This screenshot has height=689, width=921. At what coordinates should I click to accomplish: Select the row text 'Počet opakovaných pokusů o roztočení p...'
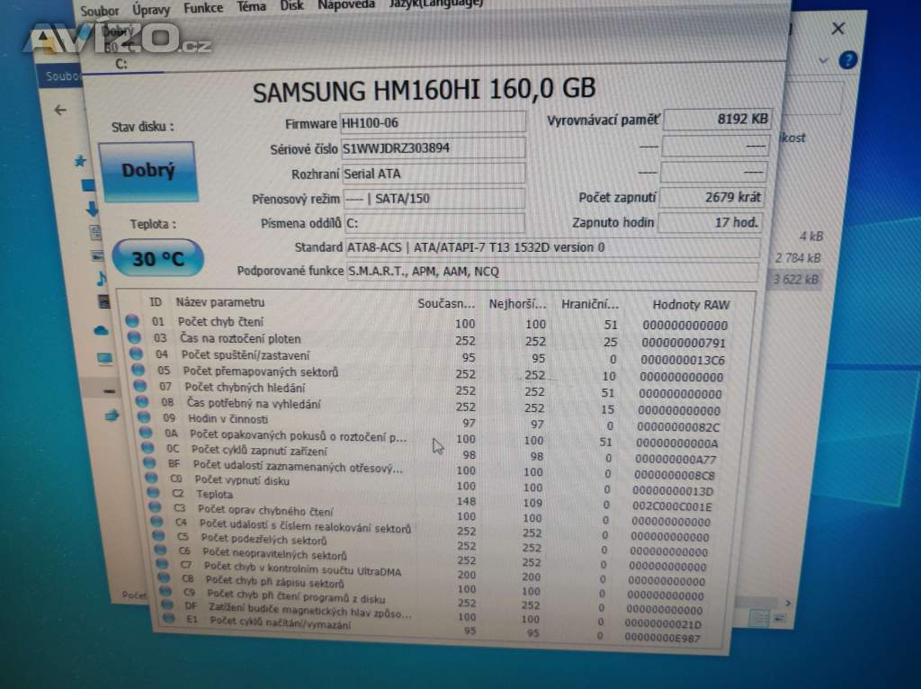pos(298,436)
